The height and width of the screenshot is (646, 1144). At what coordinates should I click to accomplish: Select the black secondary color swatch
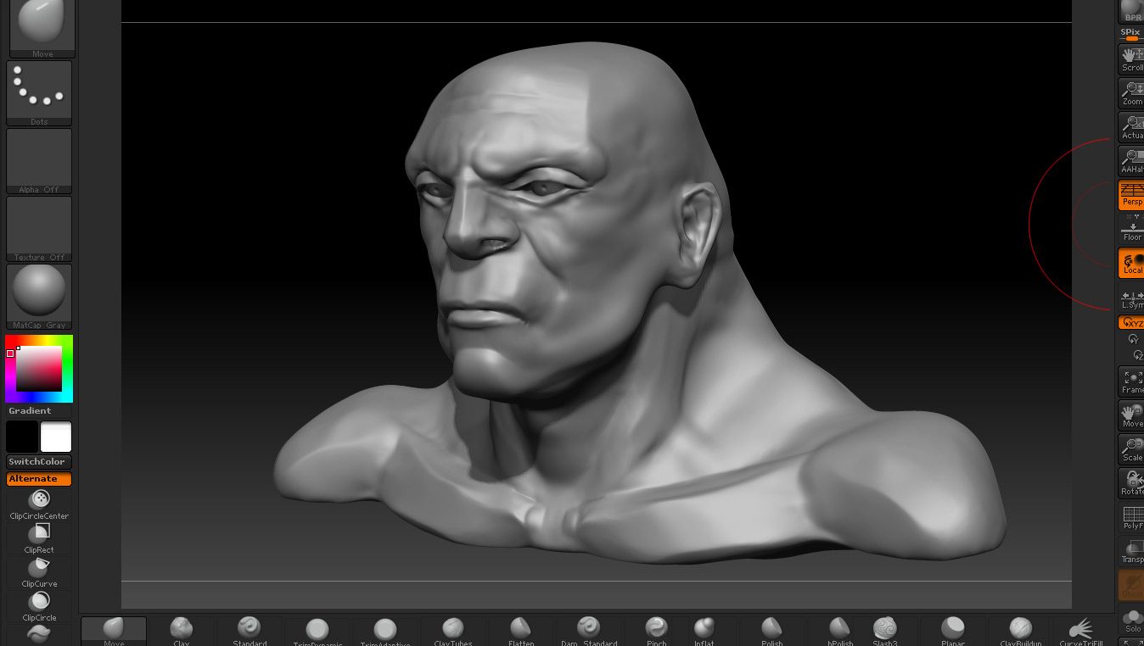click(x=22, y=437)
